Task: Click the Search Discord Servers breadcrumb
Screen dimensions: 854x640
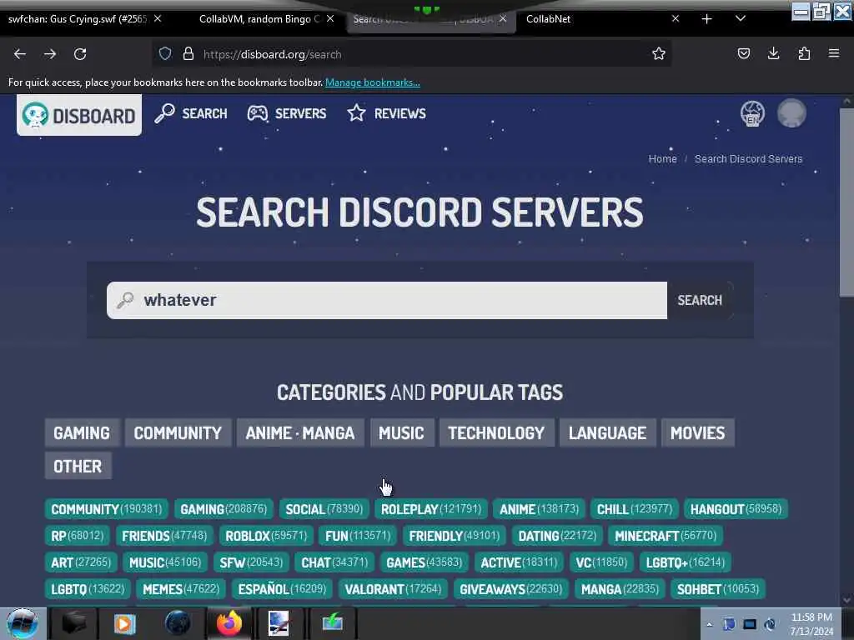Action: click(748, 159)
